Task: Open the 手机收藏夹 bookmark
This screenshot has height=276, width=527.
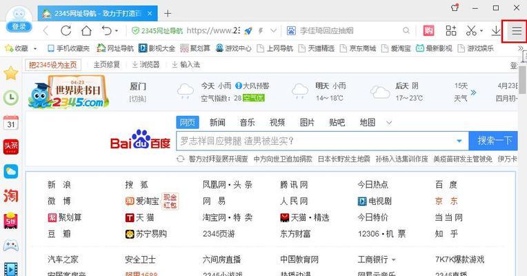Action: click(69, 49)
